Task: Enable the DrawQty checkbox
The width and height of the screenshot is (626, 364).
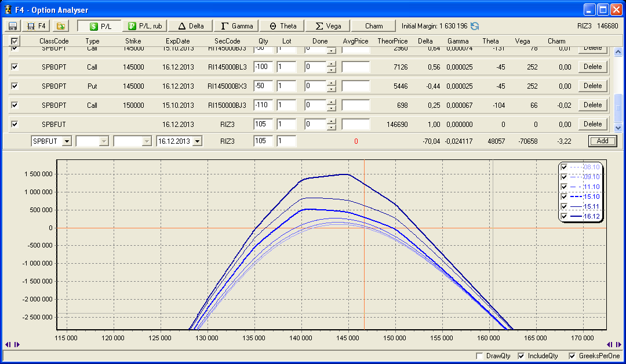Action: (479, 356)
